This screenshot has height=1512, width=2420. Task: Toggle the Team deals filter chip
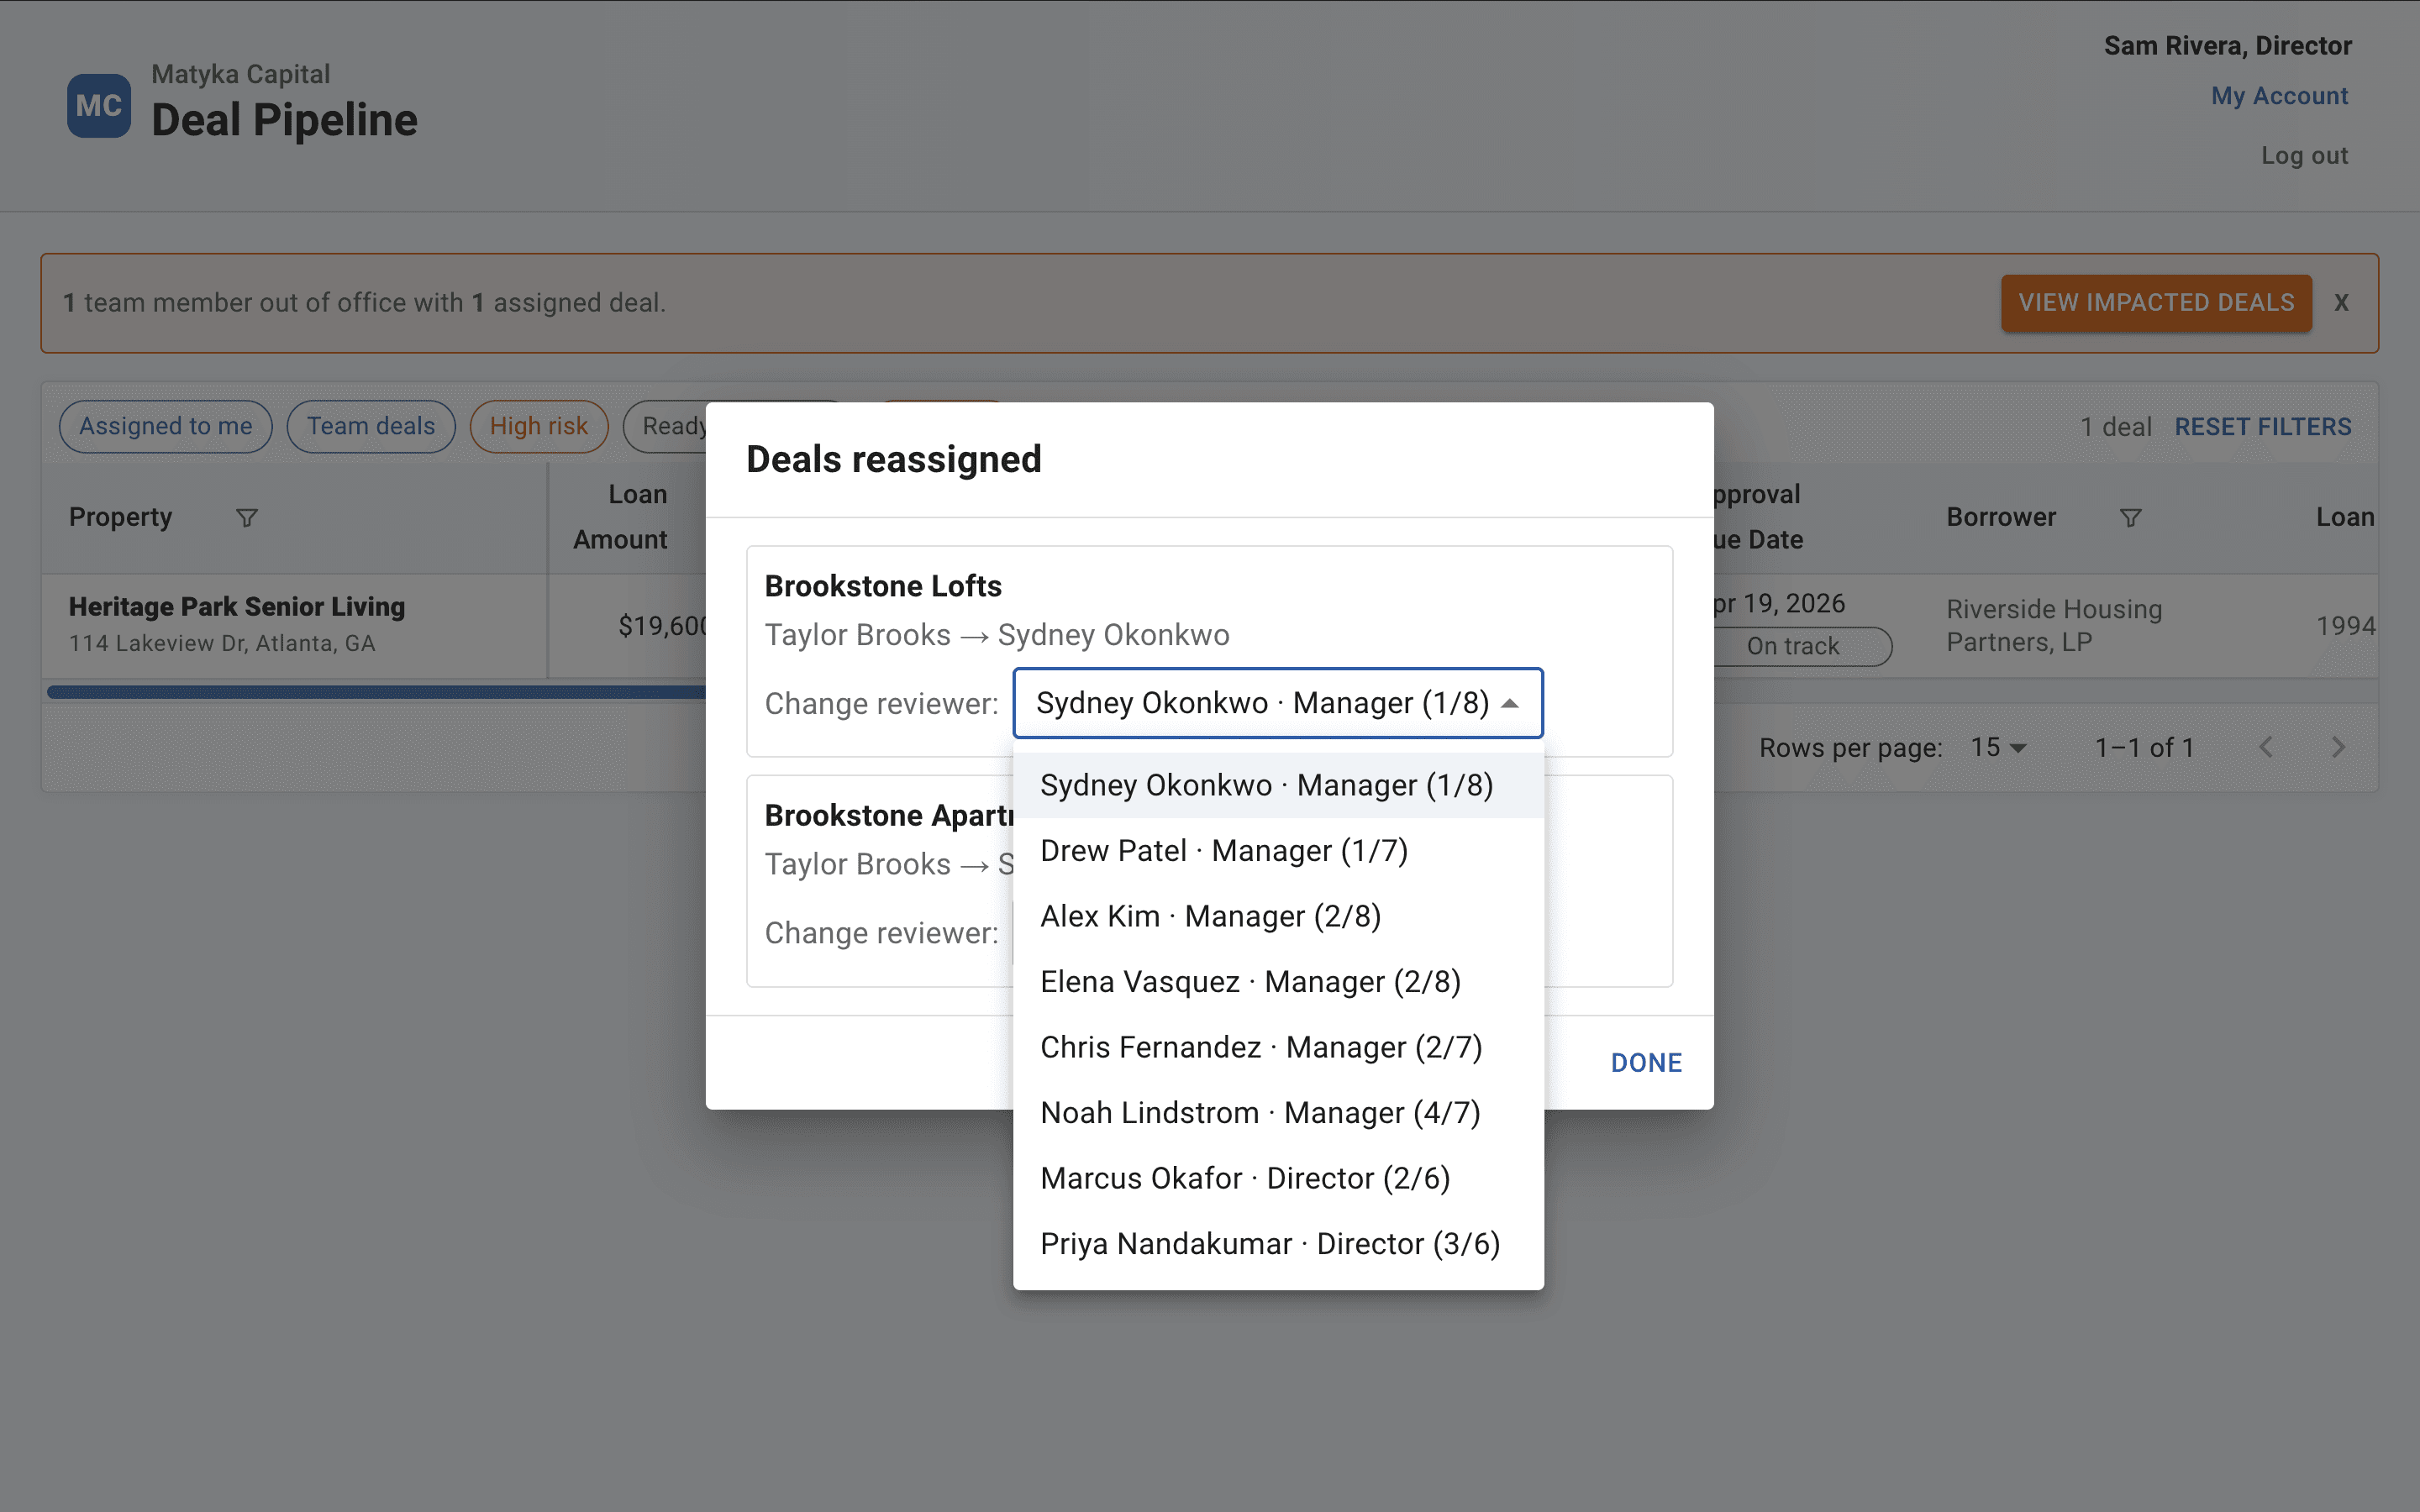point(371,427)
